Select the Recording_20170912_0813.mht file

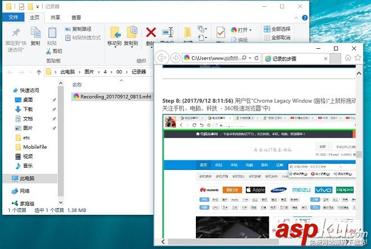[x=112, y=96]
